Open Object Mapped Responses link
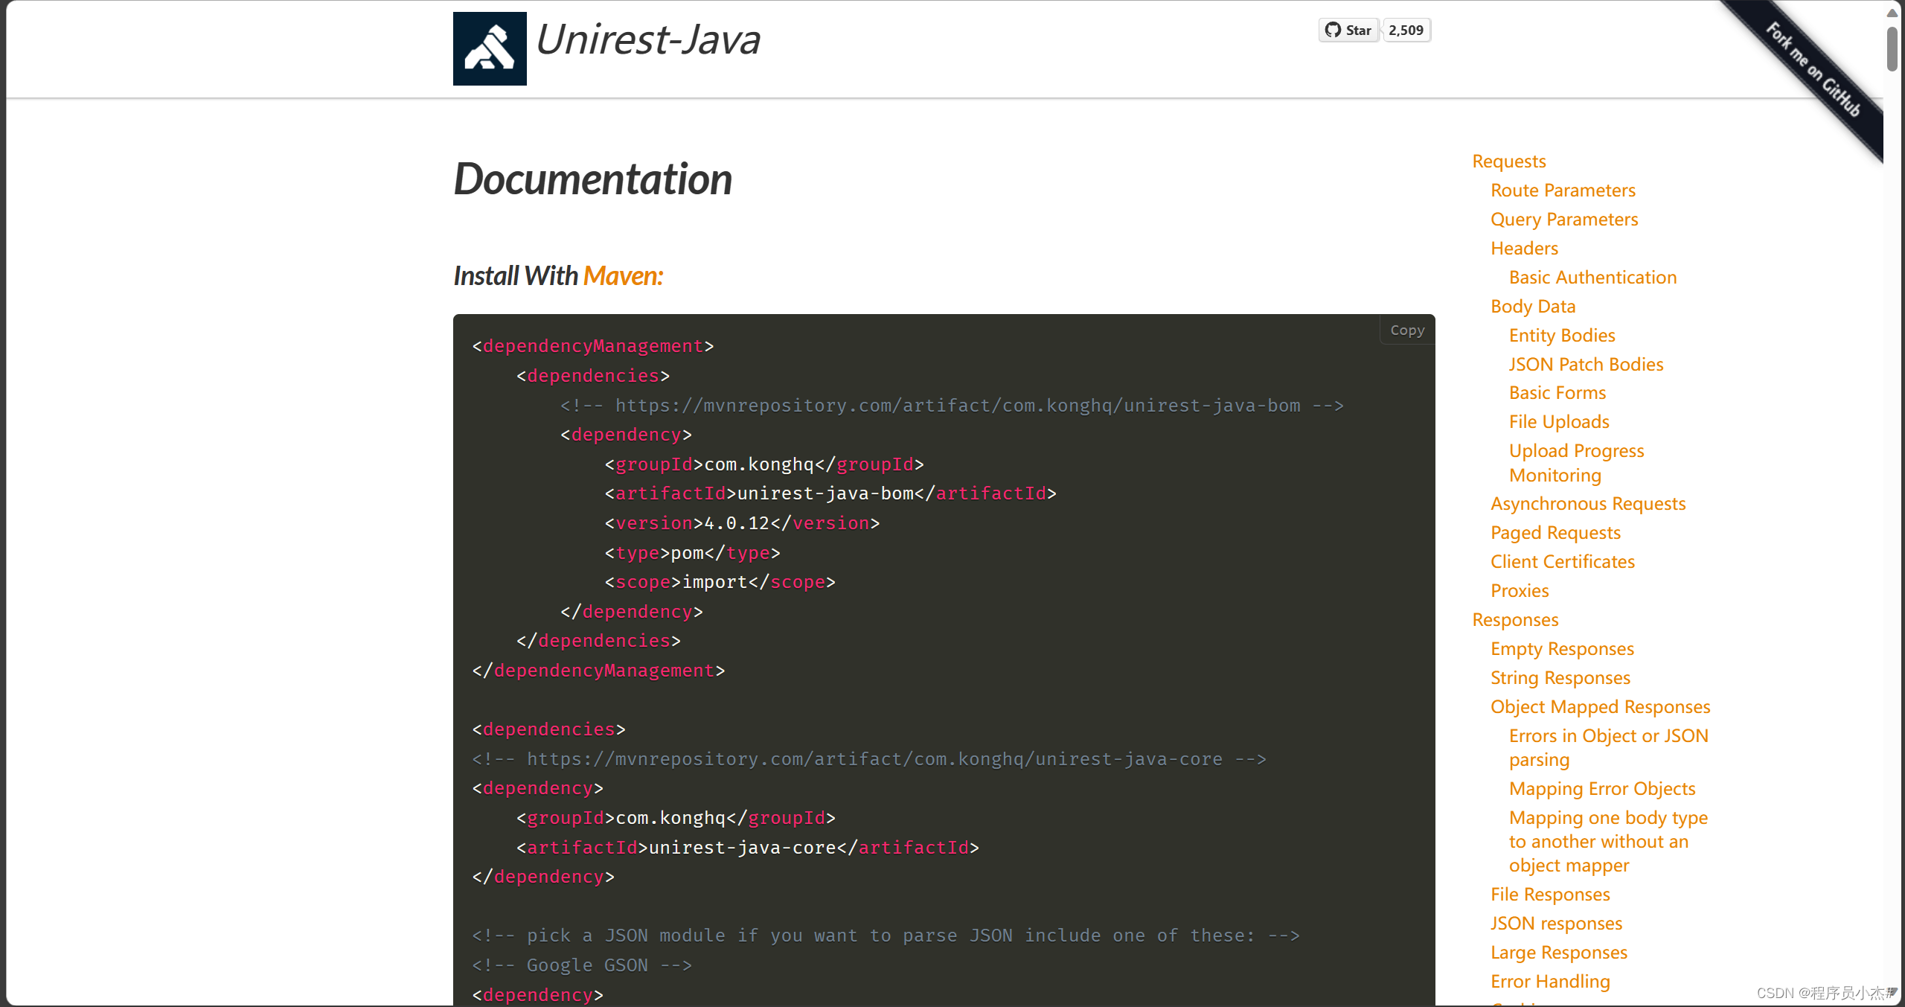 pyautogui.click(x=1600, y=707)
